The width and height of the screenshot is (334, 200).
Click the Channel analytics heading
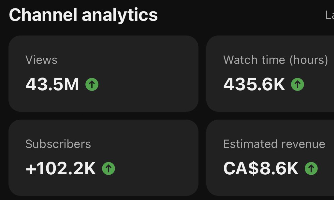tap(83, 15)
